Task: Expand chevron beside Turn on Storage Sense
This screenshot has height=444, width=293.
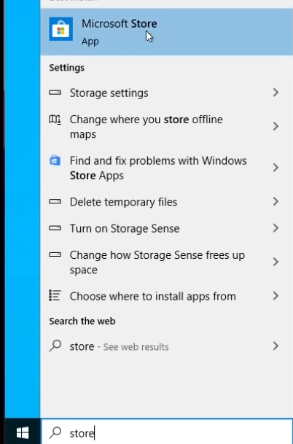Action: pyautogui.click(x=276, y=228)
